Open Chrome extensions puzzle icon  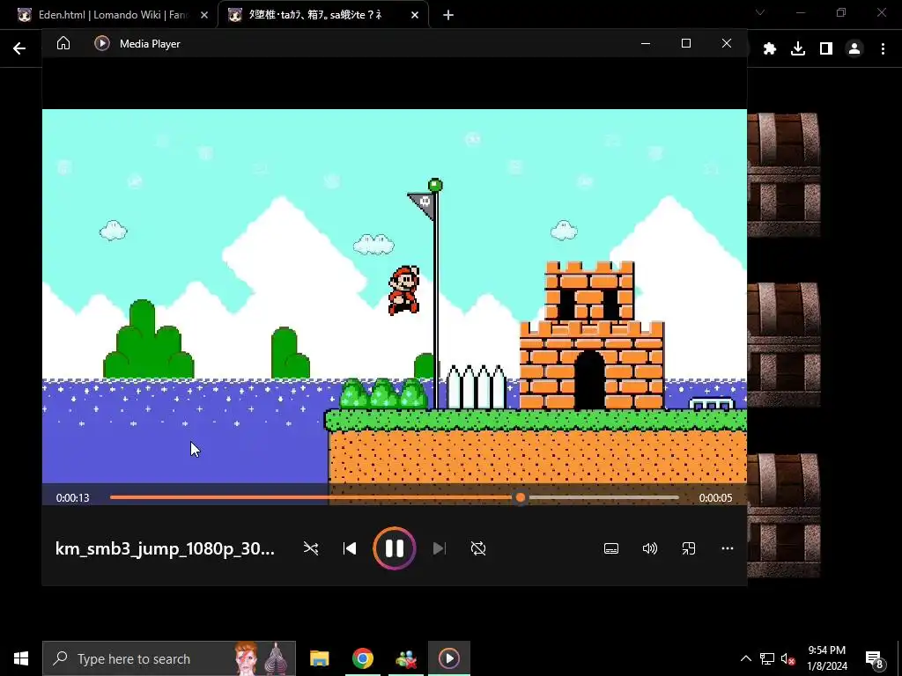coord(770,48)
